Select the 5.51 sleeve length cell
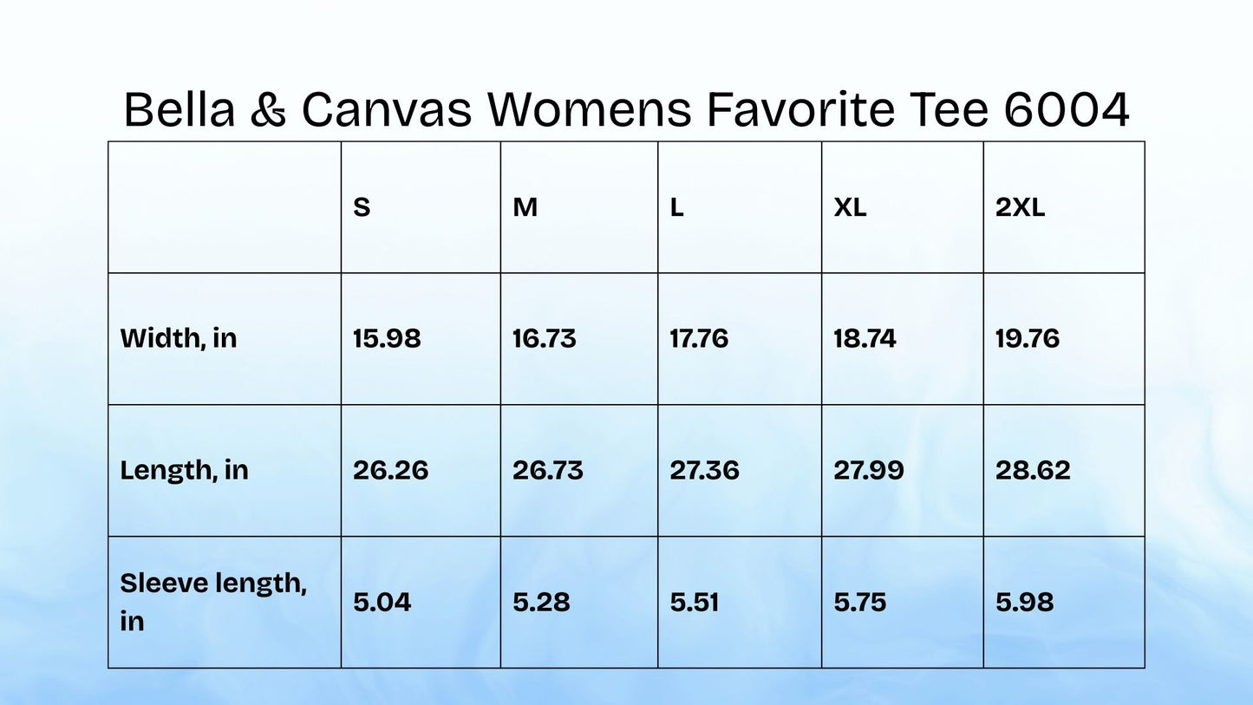 (x=694, y=602)
